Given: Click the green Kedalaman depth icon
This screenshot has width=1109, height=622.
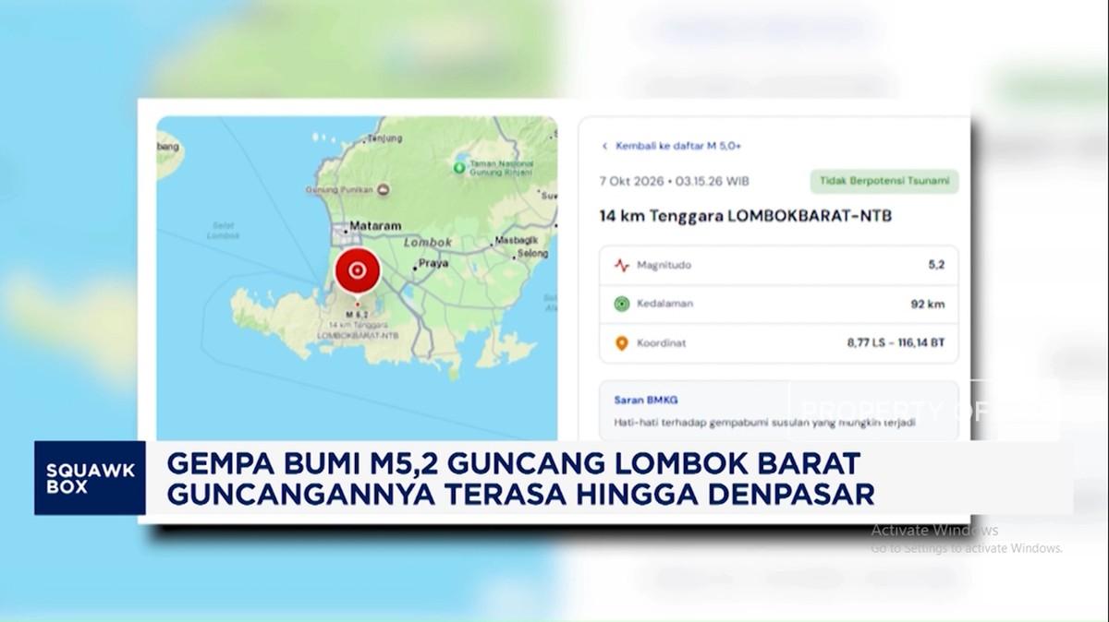Looking at the screenshot, I should (x=622, y=304).
